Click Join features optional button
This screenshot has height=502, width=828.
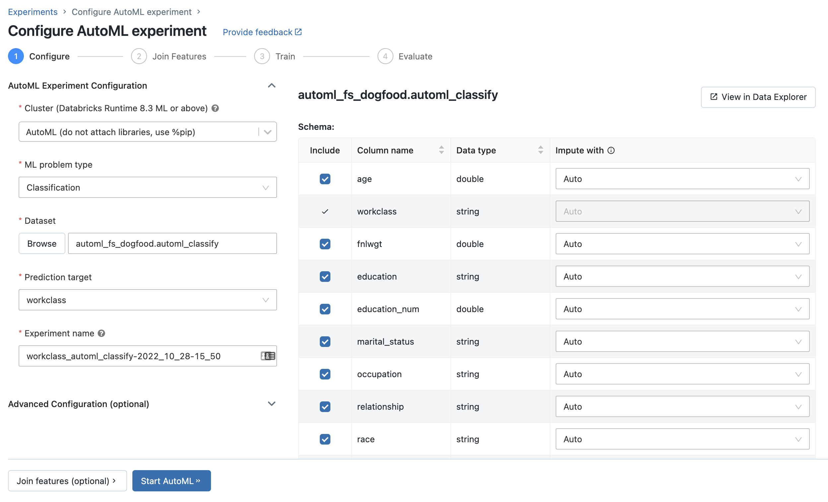pos(67,480)
